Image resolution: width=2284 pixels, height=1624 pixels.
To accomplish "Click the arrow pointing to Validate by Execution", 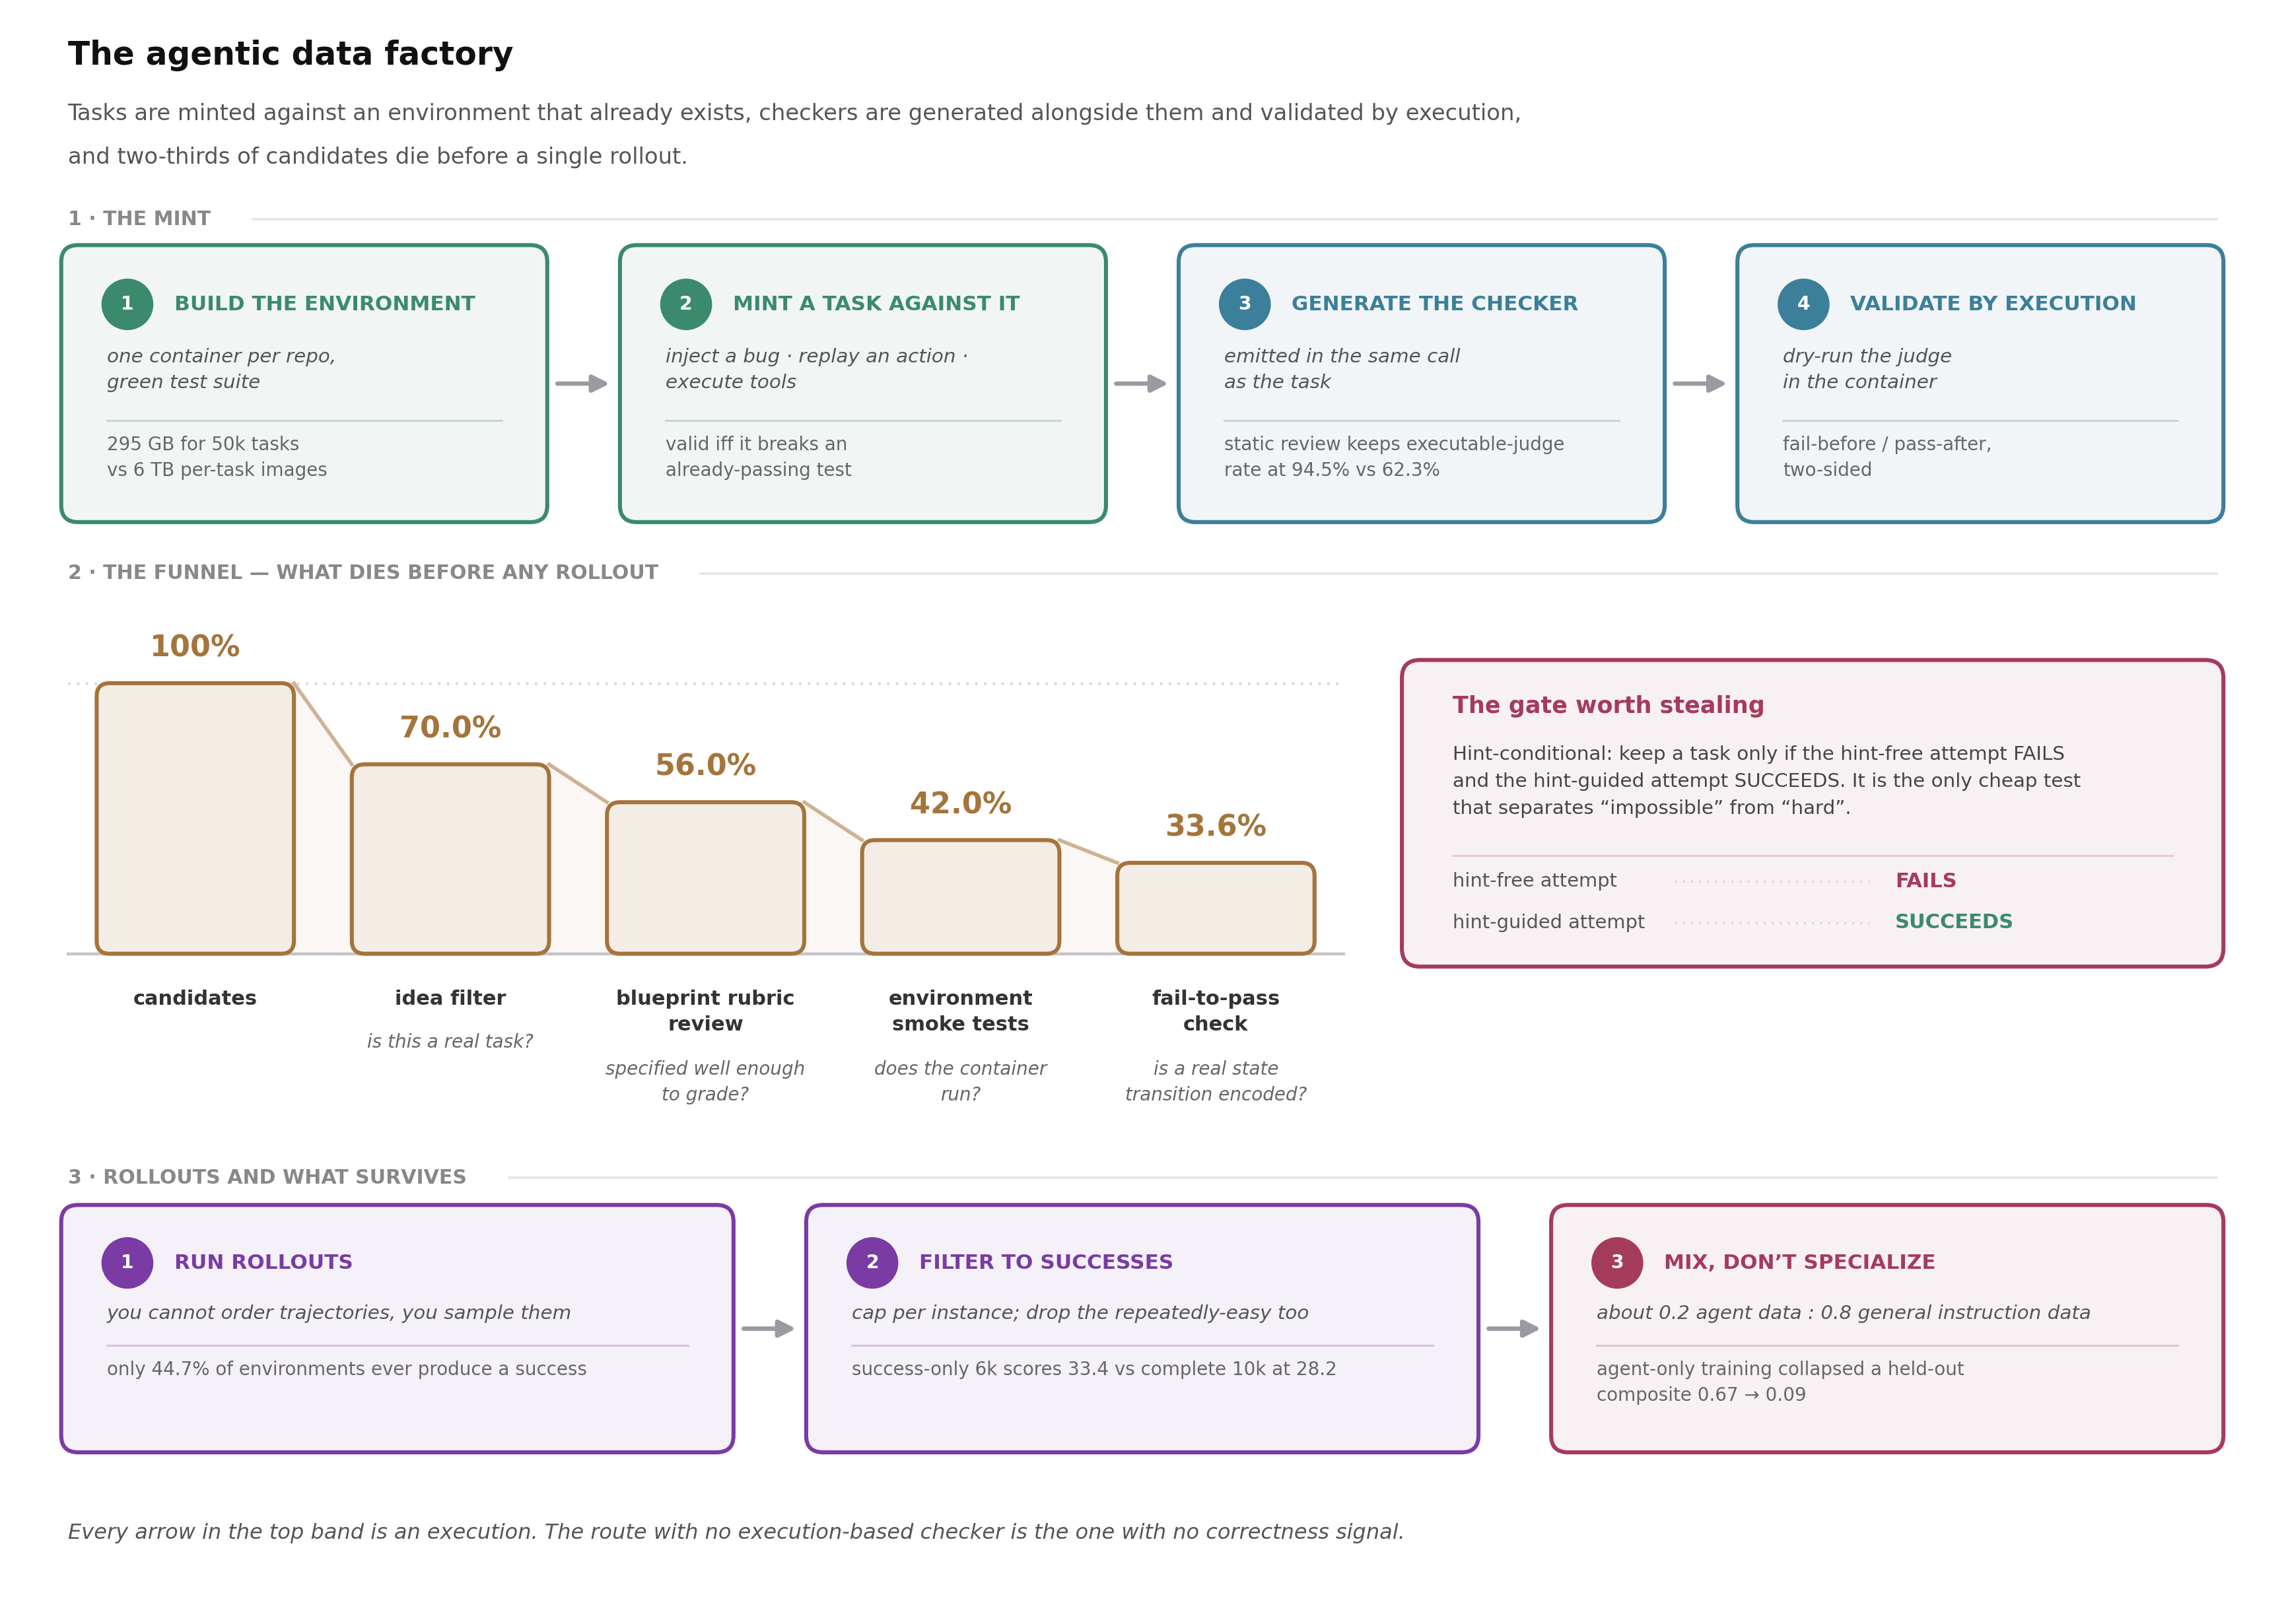I will 1699,384.
